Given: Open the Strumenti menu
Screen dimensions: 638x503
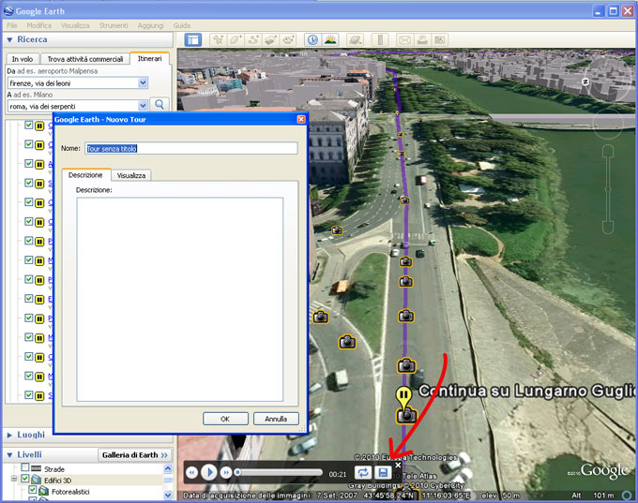Looking at the screenshot, I should point(114,25).
